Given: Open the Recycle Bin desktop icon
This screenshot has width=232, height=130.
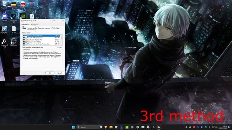Looking at the screenshot, I should tap(4, 5).
